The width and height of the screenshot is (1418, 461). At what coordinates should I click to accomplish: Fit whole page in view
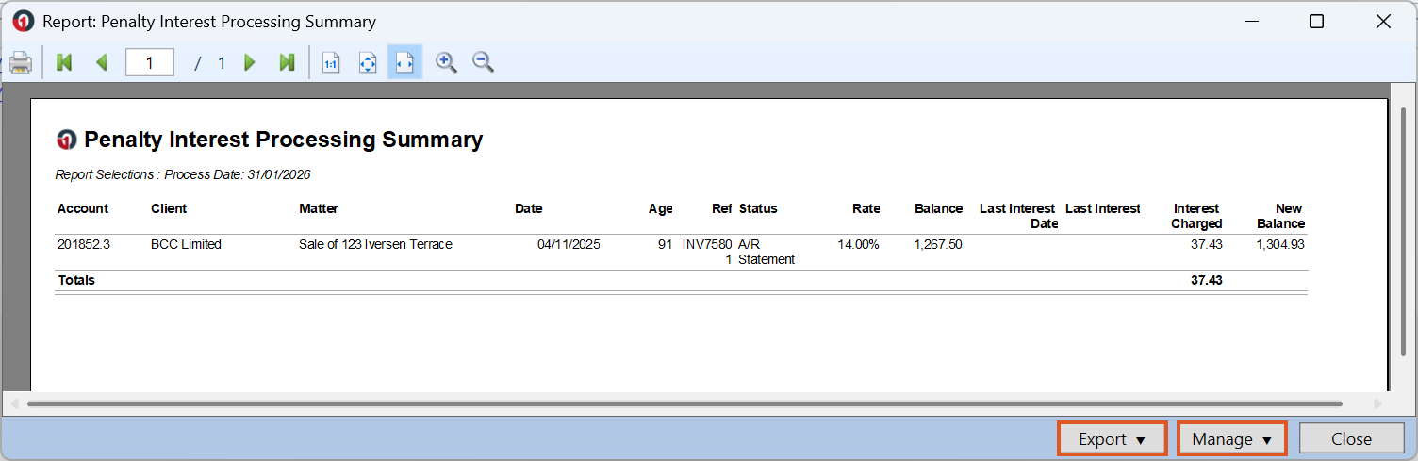click(368, 63)
